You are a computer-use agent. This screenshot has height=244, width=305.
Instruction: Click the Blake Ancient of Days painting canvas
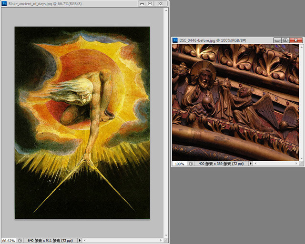[82, 123]
